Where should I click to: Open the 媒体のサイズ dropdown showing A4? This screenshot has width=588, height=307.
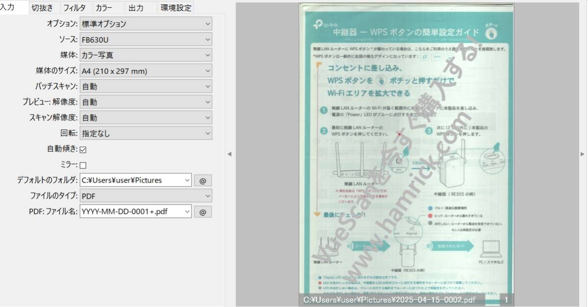146,71
